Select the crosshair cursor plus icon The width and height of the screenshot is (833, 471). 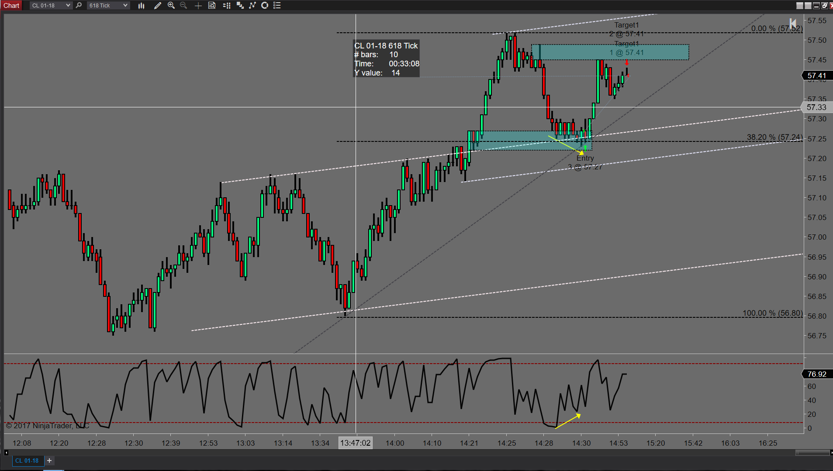(x=198, y=5)
